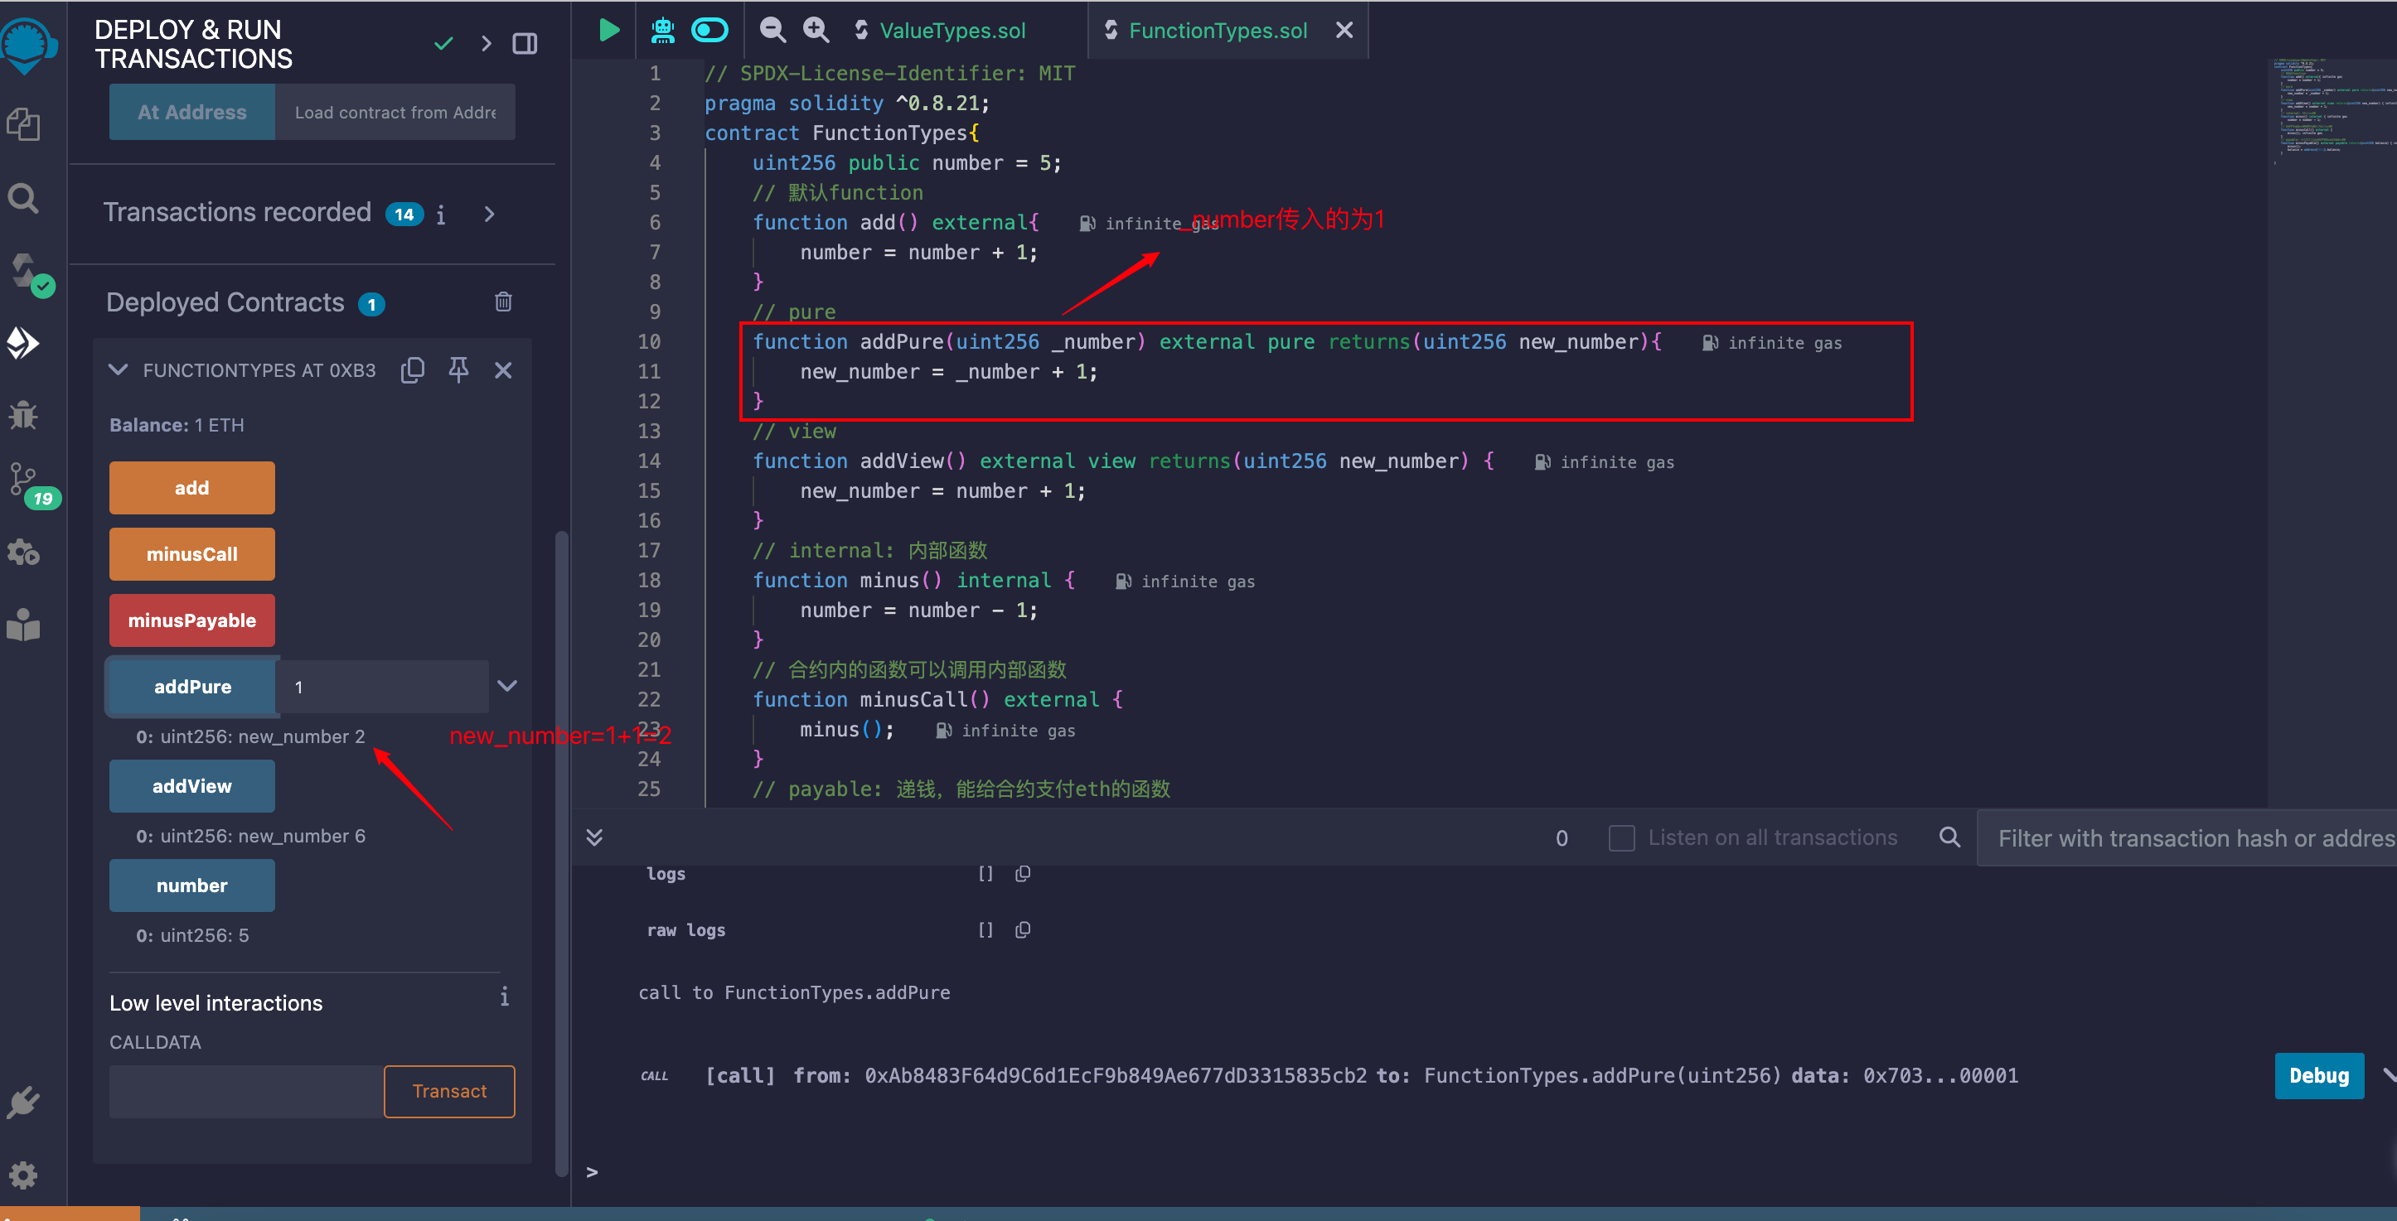Remove FunctionTypes deployed contract instance
The height and width of the screenshot is (1221, 2397).
pos(503,370)
